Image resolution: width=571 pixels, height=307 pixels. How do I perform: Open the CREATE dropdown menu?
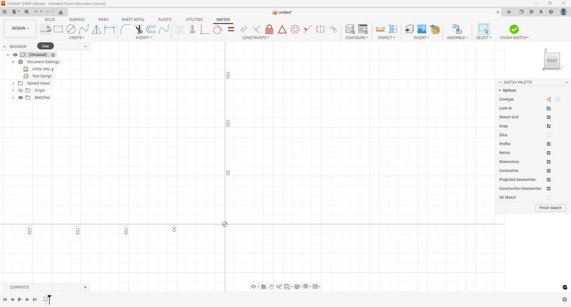[x=77, y=38]
